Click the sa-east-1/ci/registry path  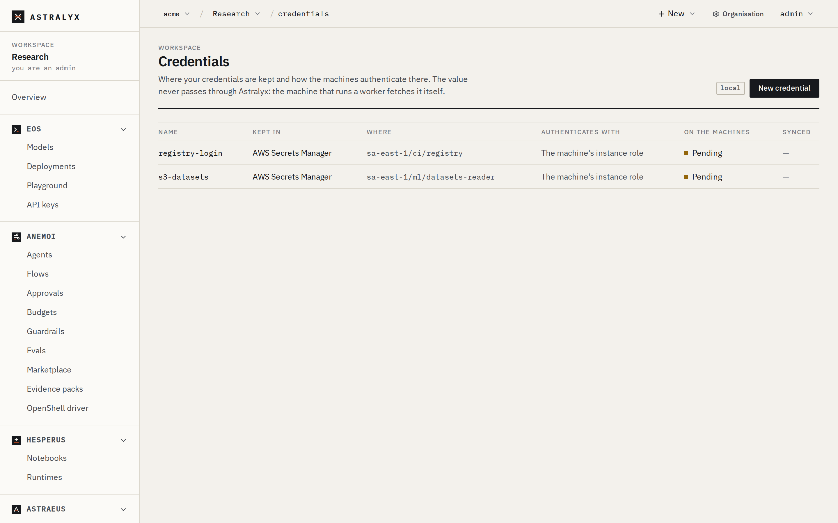point(415,153)
